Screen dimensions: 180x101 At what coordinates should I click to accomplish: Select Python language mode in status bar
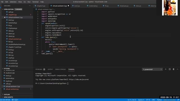[x=159, y=100]
